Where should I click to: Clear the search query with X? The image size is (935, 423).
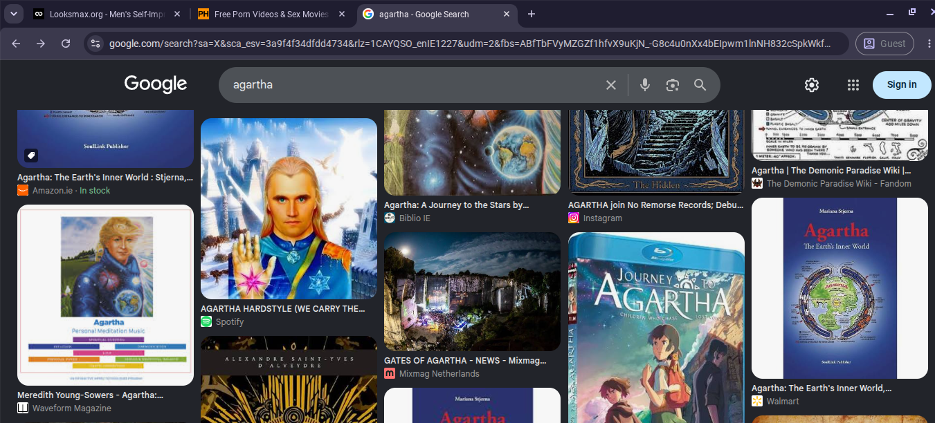pos(611,85)
